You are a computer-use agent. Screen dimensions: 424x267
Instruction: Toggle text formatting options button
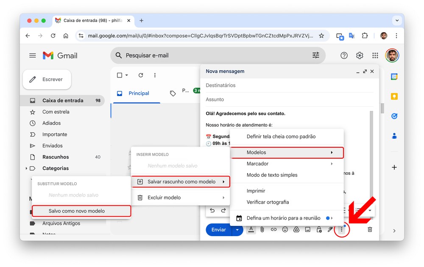click(251, 229)
